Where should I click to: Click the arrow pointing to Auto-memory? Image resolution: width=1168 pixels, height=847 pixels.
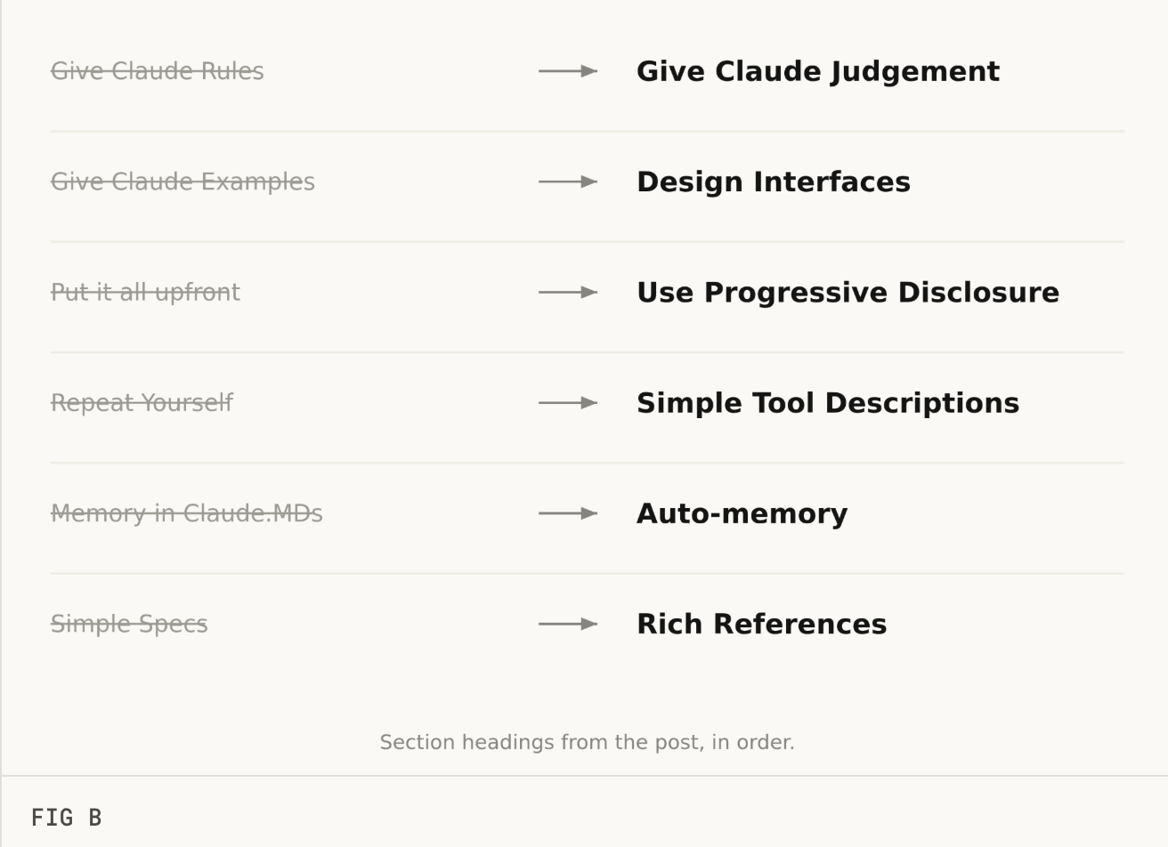568,513
